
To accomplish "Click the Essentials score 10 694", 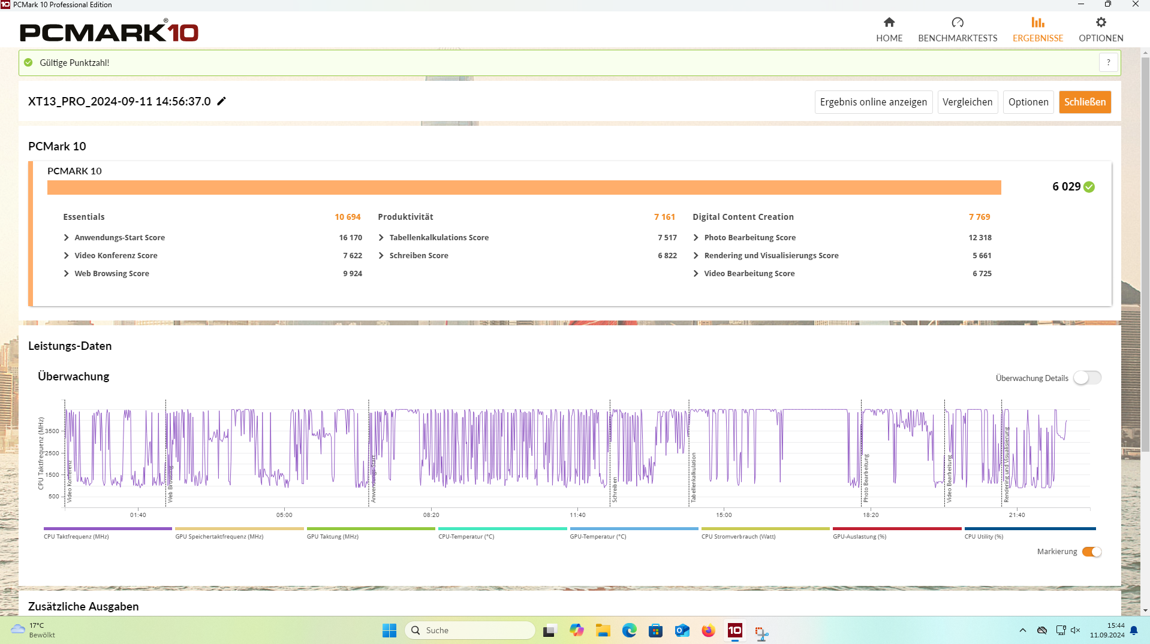I will click(x=347, y=217).
